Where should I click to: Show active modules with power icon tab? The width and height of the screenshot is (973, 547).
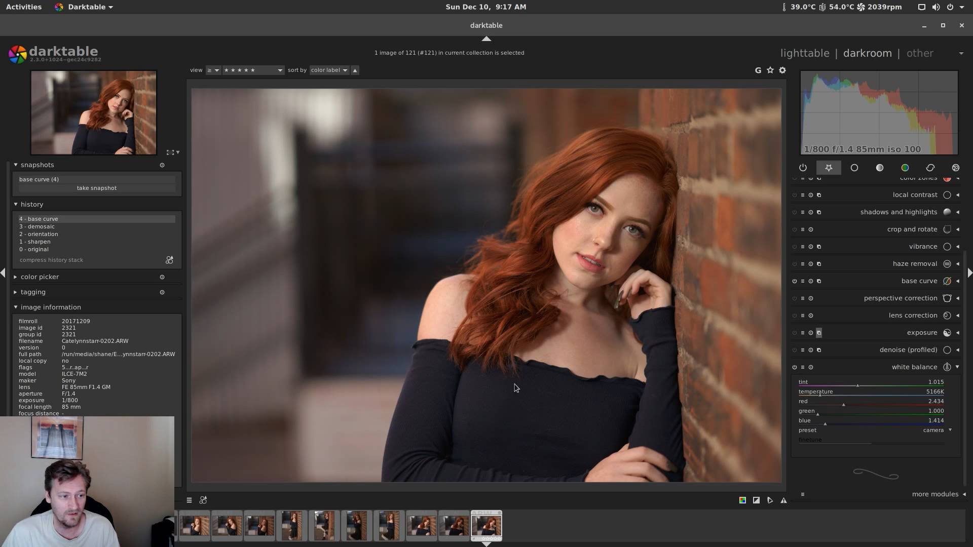click(x=803, y=168)
